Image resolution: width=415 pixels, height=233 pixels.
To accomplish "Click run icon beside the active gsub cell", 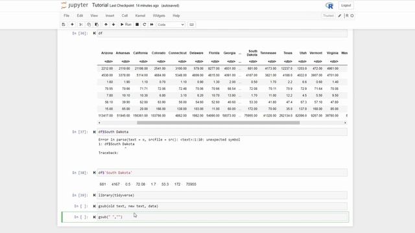I will point(95,217).
